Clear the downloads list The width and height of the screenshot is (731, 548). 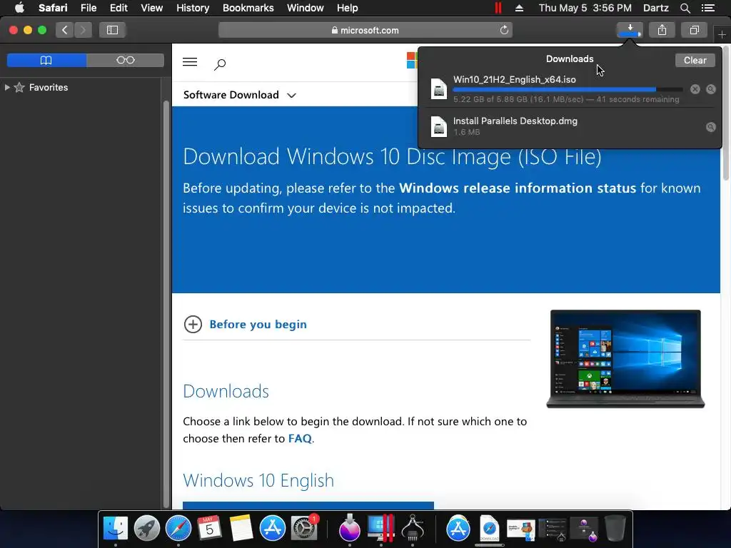[x=695, y=60]
